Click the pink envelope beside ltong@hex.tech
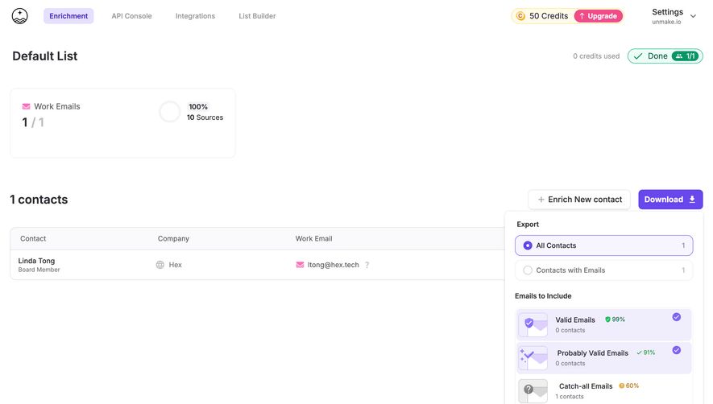 (x=300, y=265)
